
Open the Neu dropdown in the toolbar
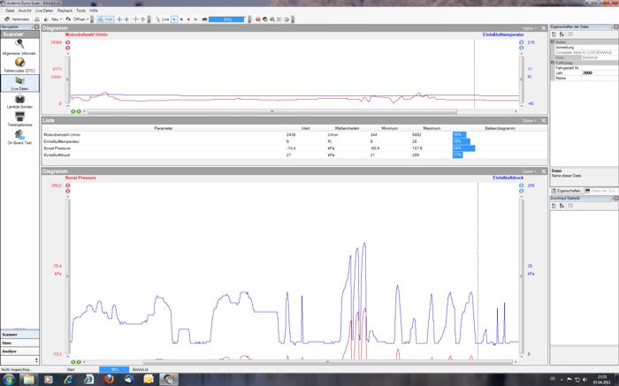point(57,18)
